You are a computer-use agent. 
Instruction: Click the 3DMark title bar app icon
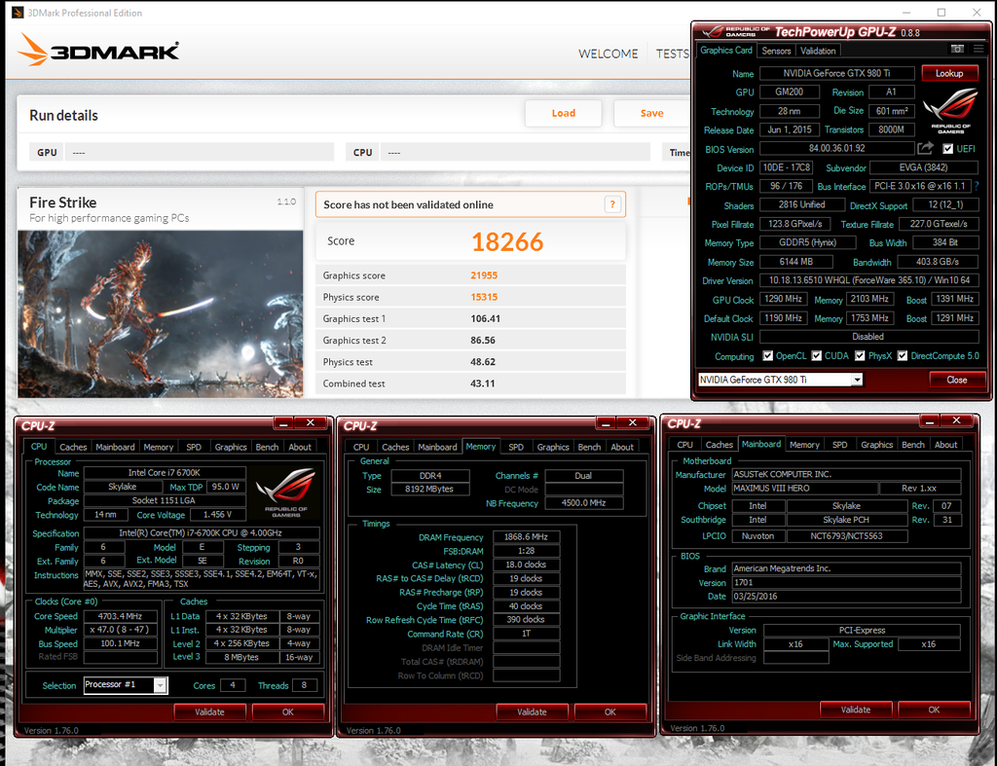[18, 13]
